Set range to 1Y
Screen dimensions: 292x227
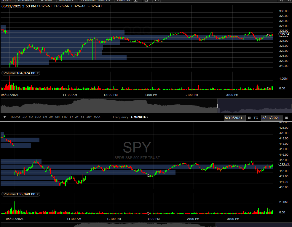71,117
